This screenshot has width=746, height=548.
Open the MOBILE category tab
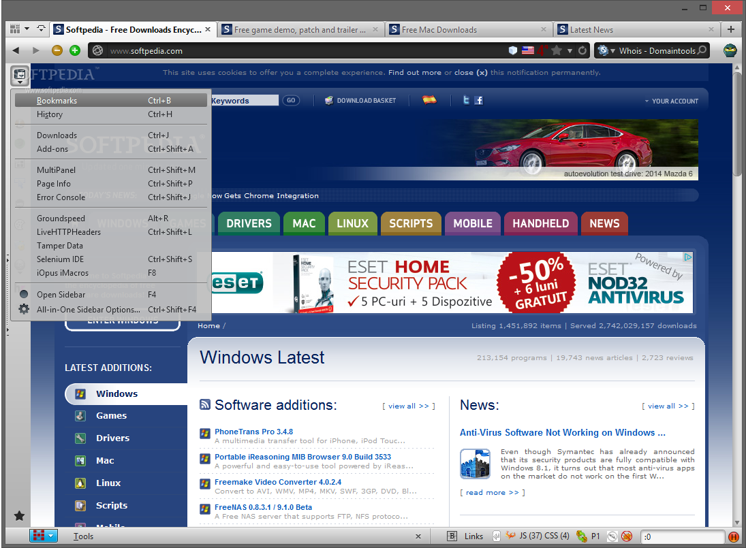pos(473,223)
